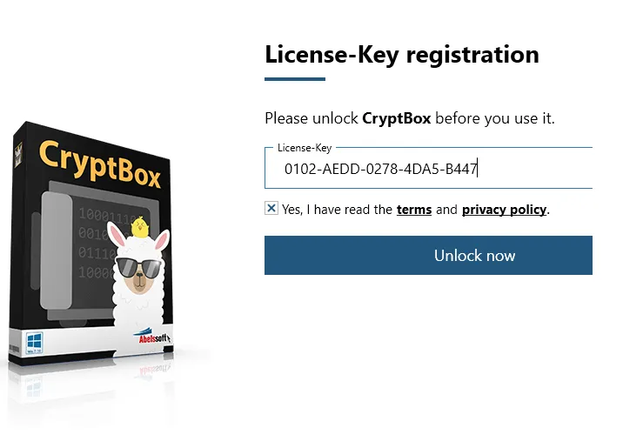623x448 pixels.
Task: Uncheck the terms agreement checkbox
Action: (271, 209)
